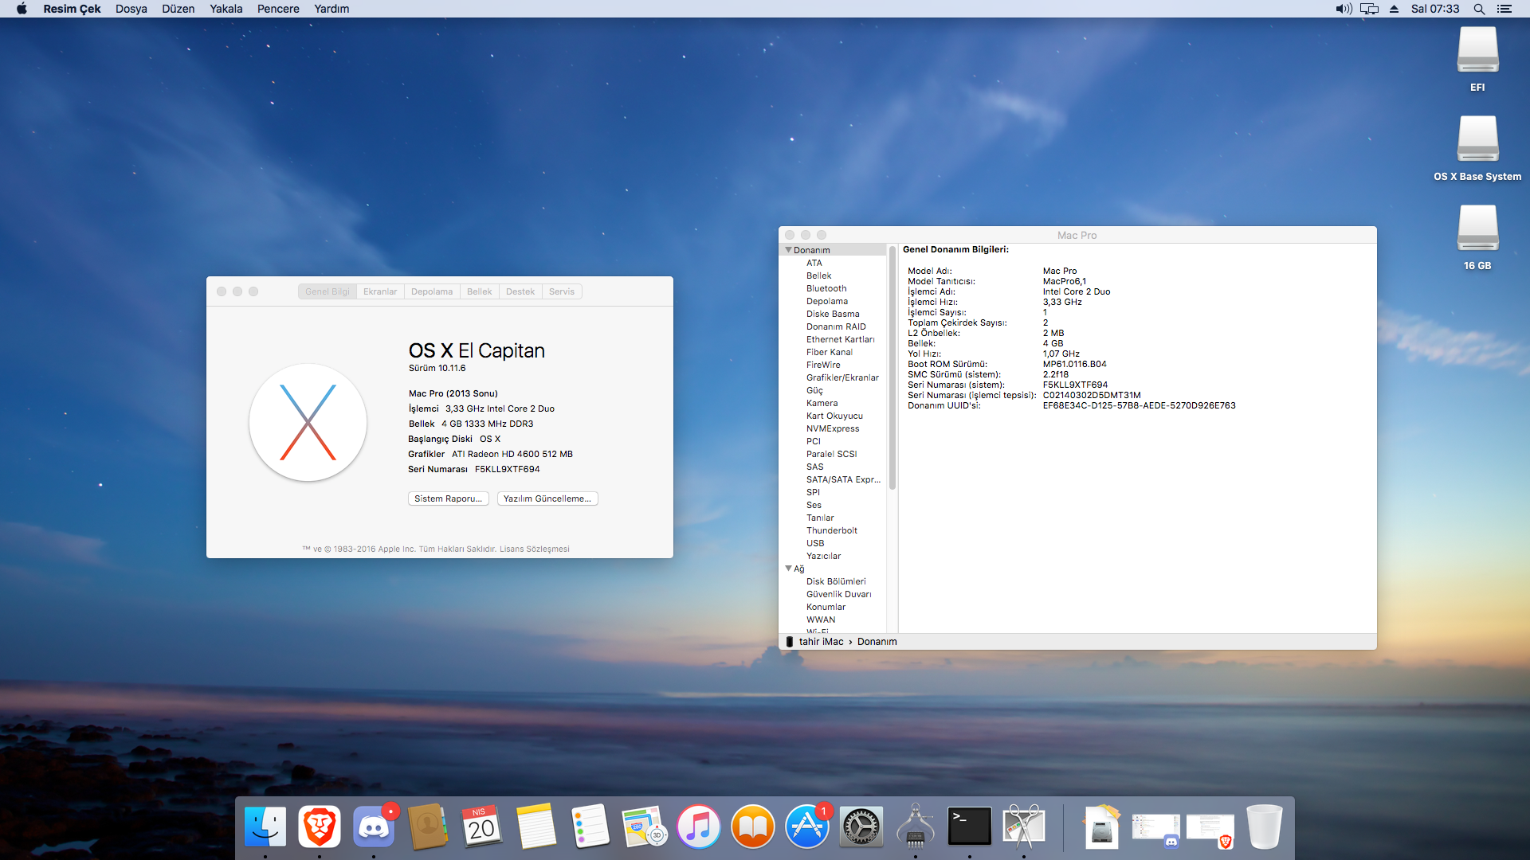Switch to the Depolama tab
Image resolution: width=1530 pixels, height=860 pixels.
432,291
